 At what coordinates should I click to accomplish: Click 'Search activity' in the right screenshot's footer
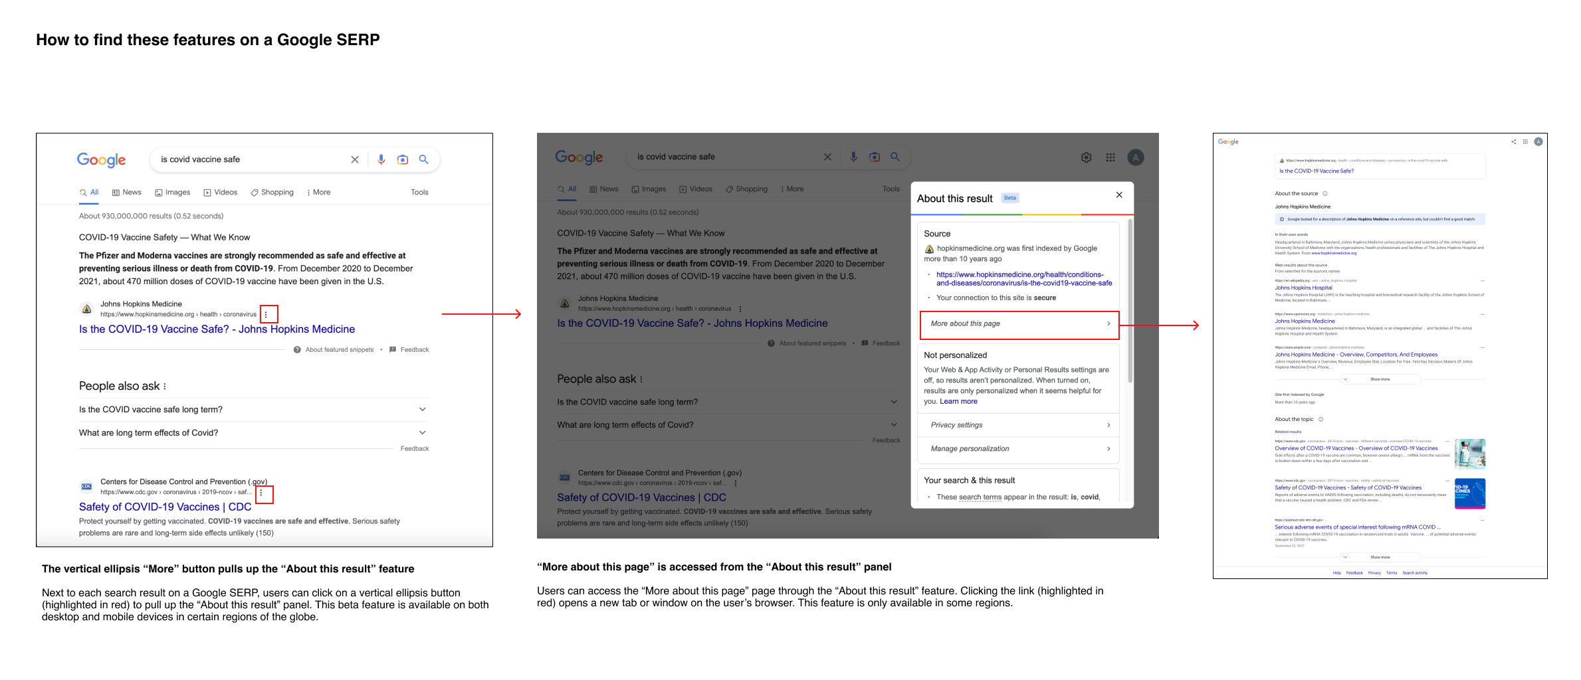click(1415, 573)
